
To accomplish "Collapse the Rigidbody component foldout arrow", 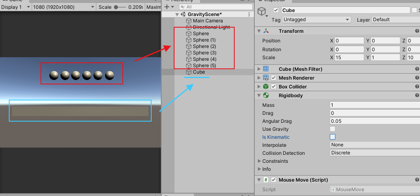I will [259, 95].
